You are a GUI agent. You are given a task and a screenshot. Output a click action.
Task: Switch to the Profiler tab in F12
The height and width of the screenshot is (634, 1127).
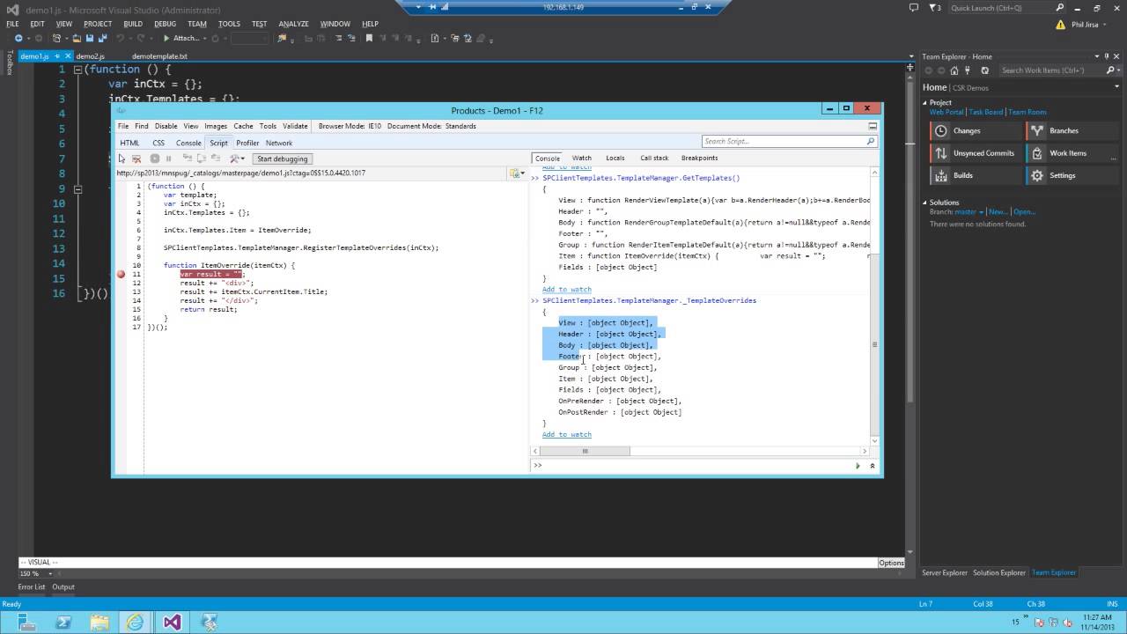tap(247, 143)
